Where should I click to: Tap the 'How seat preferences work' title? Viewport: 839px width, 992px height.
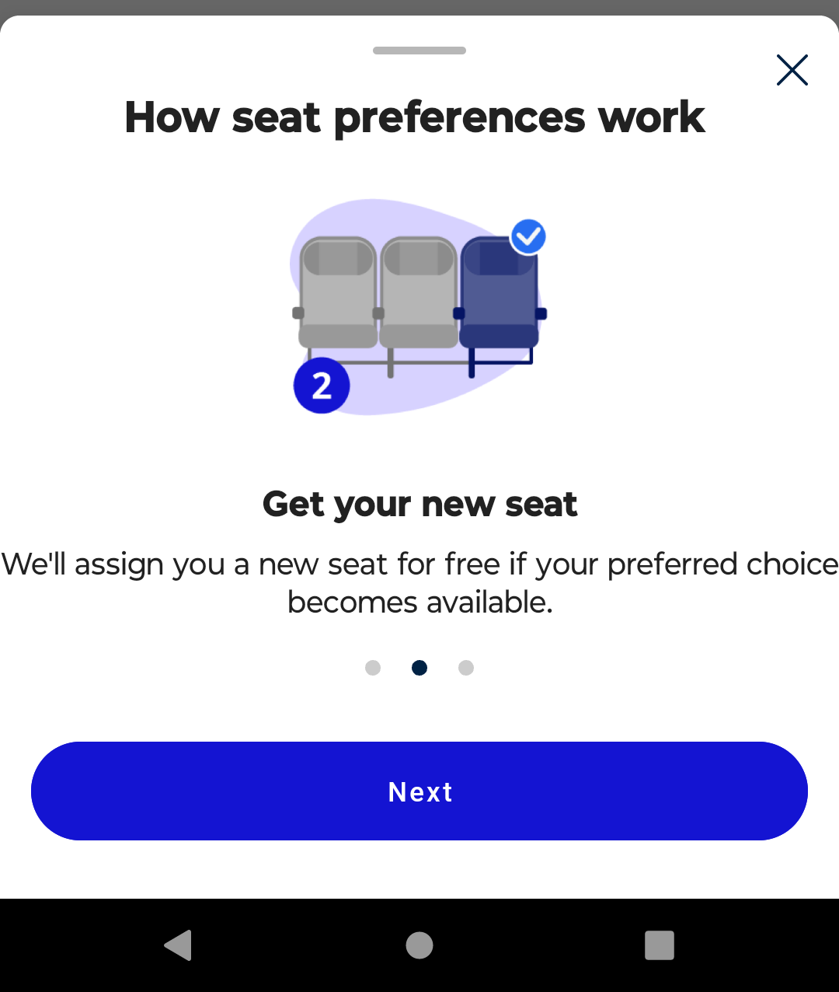pos(415,117)
